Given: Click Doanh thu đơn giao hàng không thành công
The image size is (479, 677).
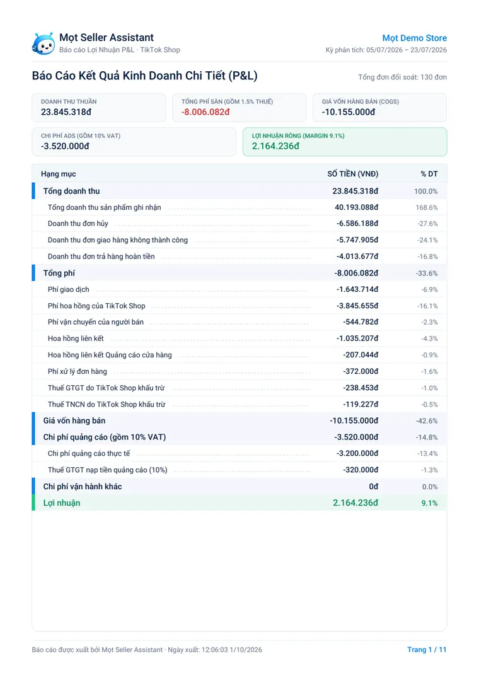Looking at the screenshot, I should (117, 240).
